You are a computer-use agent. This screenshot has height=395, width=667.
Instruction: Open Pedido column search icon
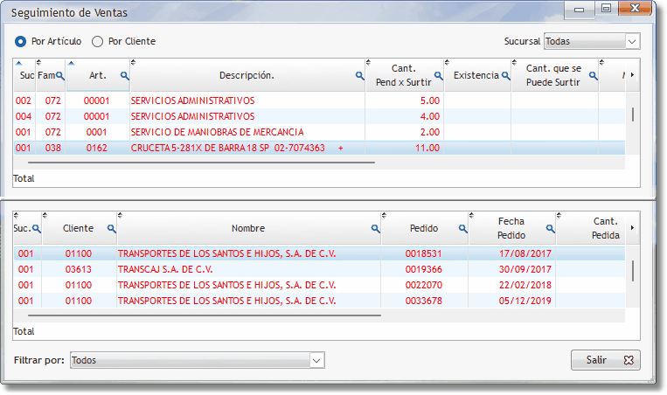click(x=463, y=229)
